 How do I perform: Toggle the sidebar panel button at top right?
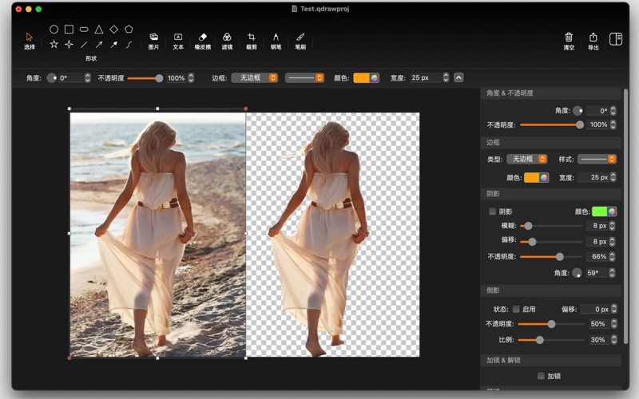[x=616, y=38]
